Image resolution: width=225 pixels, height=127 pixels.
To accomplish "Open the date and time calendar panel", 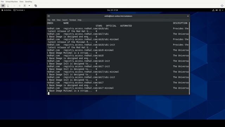I will point(112,10).
